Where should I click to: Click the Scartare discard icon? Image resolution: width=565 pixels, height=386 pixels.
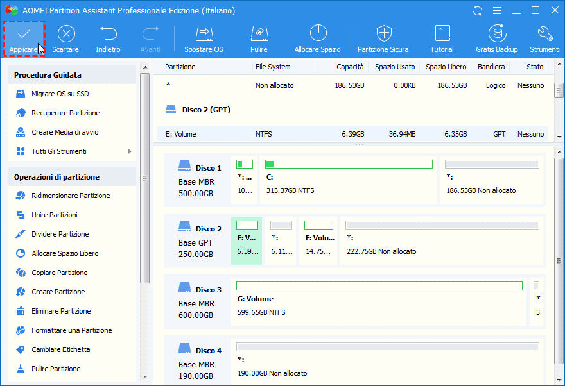(x=65, y=33)
